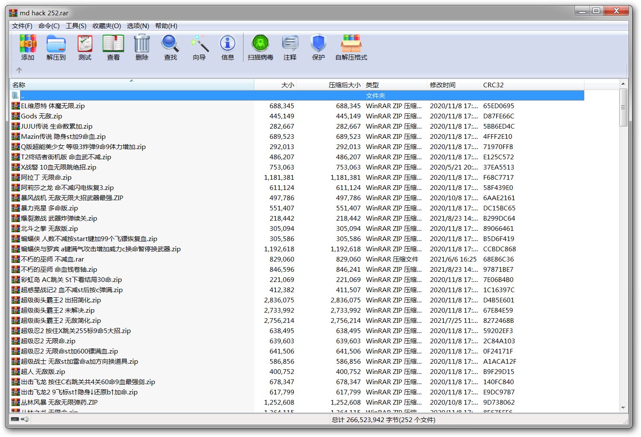Open the Favorites (收藏夹) menu
This screenshot has height=437, width=641.
[107, 26]
